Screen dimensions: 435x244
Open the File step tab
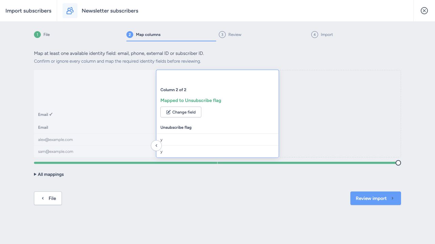pyautogui.click(x=42, y=35)
